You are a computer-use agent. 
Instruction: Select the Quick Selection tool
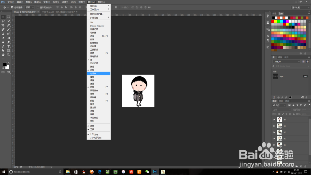8,21
